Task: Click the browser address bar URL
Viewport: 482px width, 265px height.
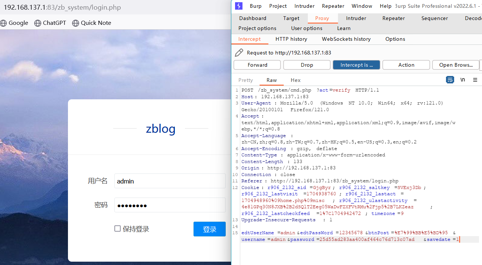Action: point(62,7)
